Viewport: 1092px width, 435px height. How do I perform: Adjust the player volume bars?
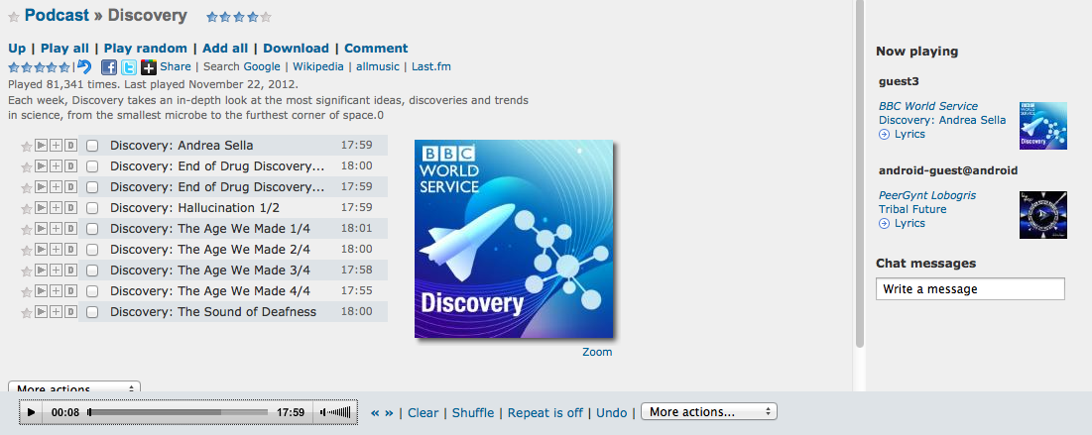point(340,412)
